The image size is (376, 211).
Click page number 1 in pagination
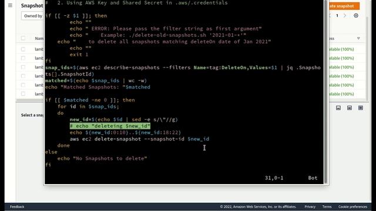tap(337, 16)
